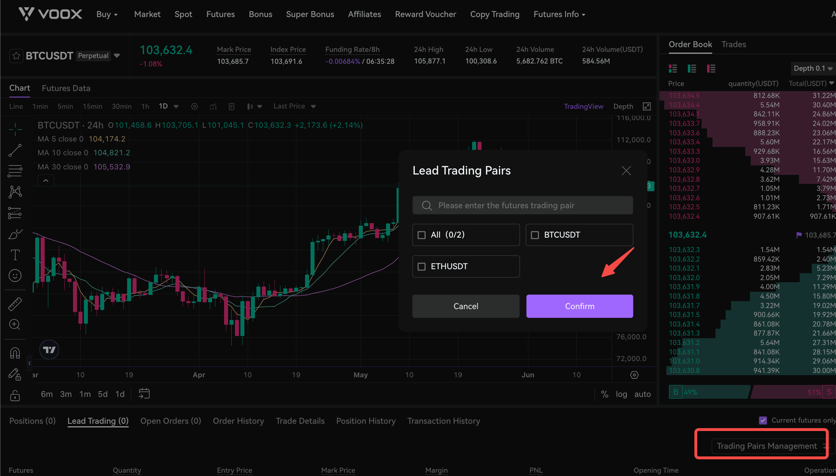Open the forecasting and measurement tool
Image resolution: width=836 pixels, height=476 pixels.
click(x=15, y=213)
